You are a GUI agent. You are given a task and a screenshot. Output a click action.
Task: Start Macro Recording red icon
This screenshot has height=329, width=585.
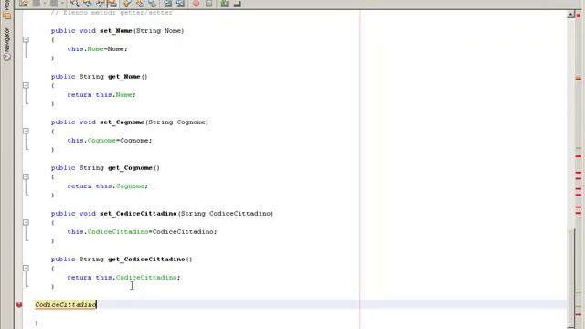click(x=196, y=4)
